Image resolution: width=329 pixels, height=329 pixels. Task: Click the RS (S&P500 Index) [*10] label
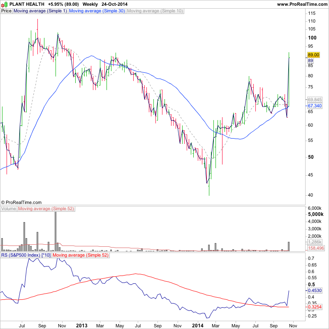point(26,255)
